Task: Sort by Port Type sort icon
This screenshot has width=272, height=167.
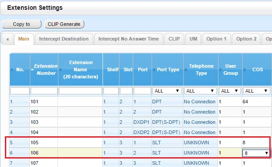Action: click(x=154, y=69)
